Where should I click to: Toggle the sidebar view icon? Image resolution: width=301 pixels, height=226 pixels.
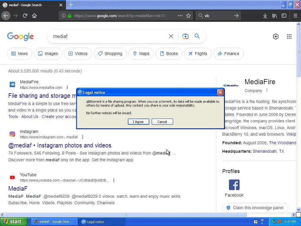point(284,16)
